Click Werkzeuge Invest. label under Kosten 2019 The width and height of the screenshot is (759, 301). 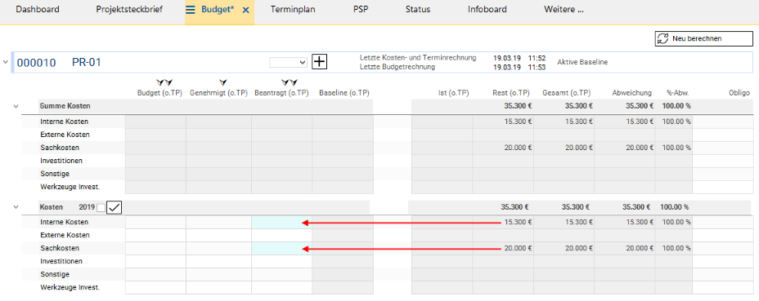pyautogui.click(x=70, y=287)
